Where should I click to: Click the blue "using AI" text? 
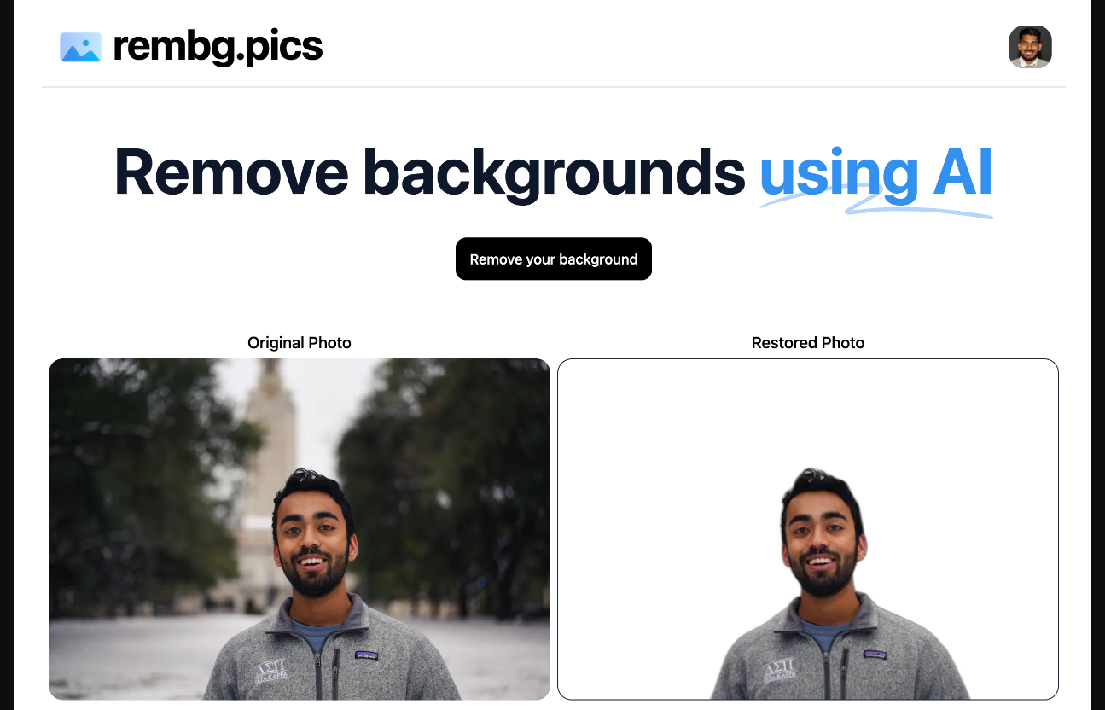(x=875, y=172)
